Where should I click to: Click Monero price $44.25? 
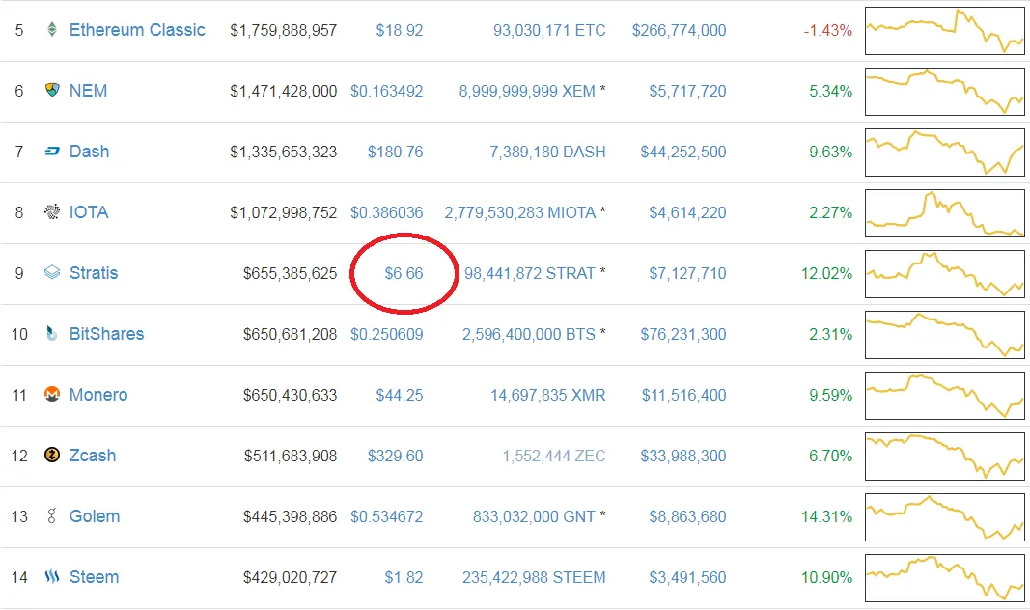(400, 396)
